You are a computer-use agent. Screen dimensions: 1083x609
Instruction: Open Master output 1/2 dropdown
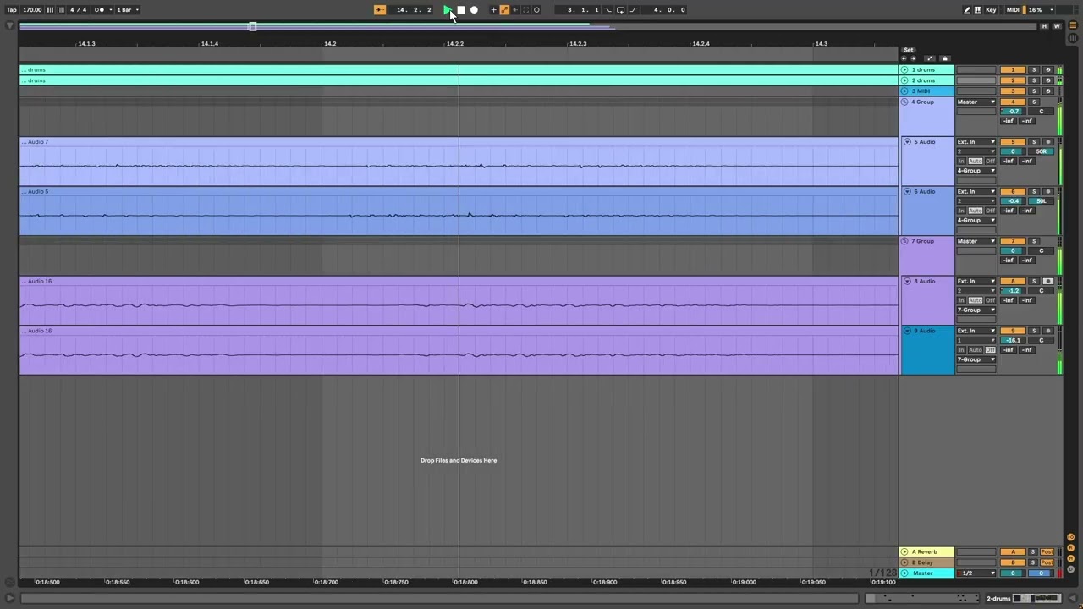tap(976, 573)
